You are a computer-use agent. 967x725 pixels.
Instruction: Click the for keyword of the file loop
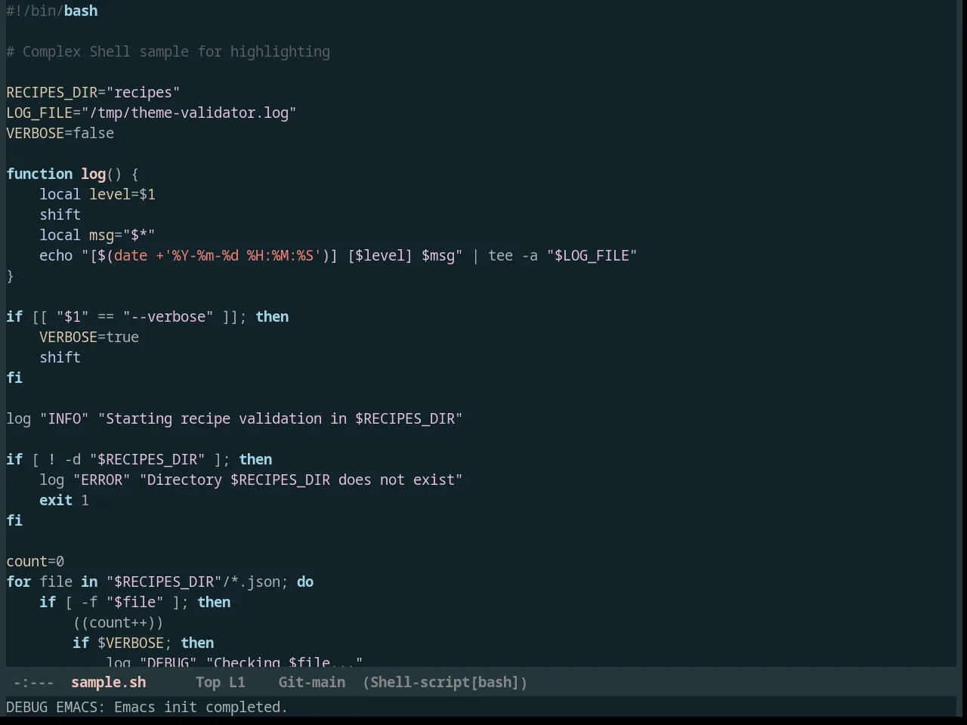pyautogui.click(x=19, y=582)
